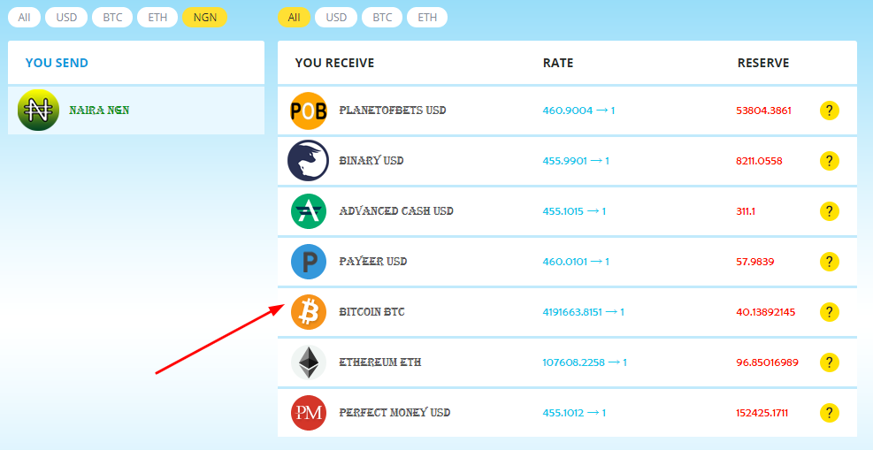Select the All filter under You Send
Image resolution: width=873 pixels, height=450 pixels.
click(x=24, y=18)
